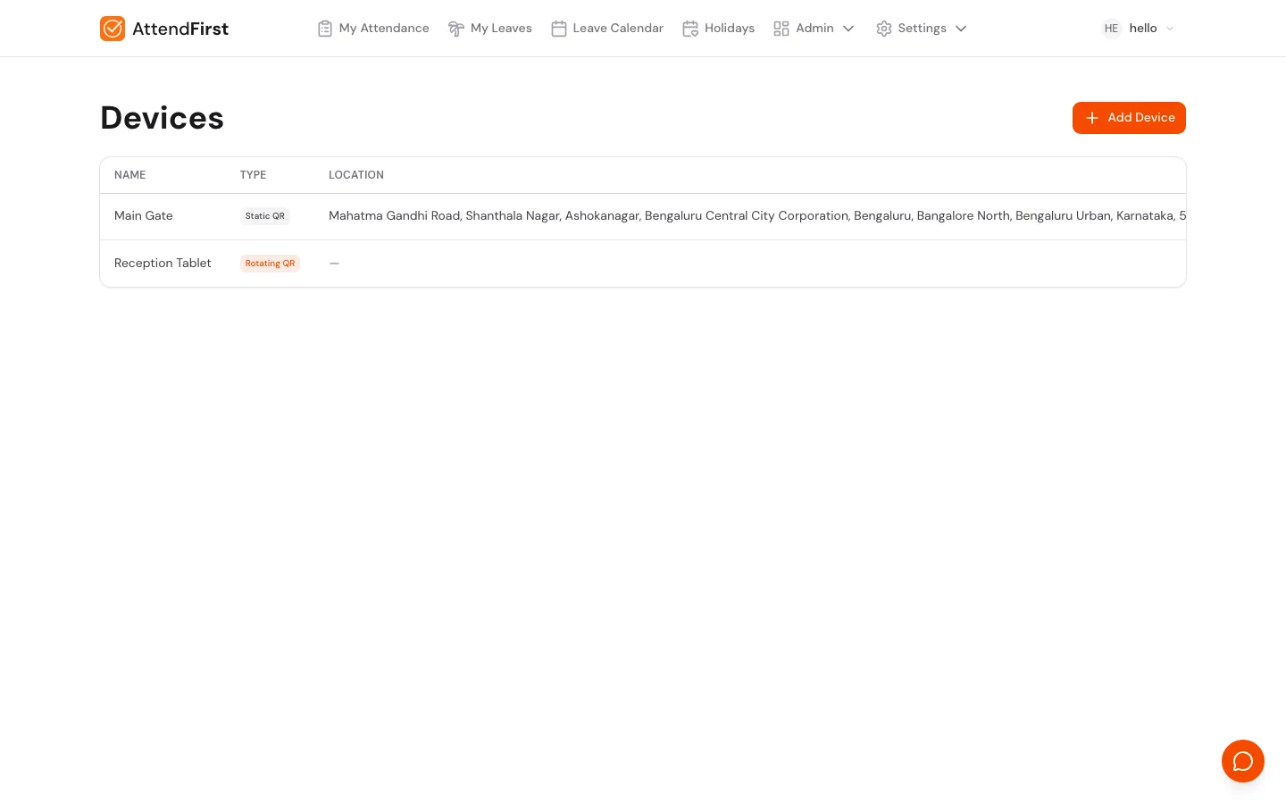Click the My Attendance clipboard icon
This screenshot has height=804, width=1286.
(x=325, y=29)
